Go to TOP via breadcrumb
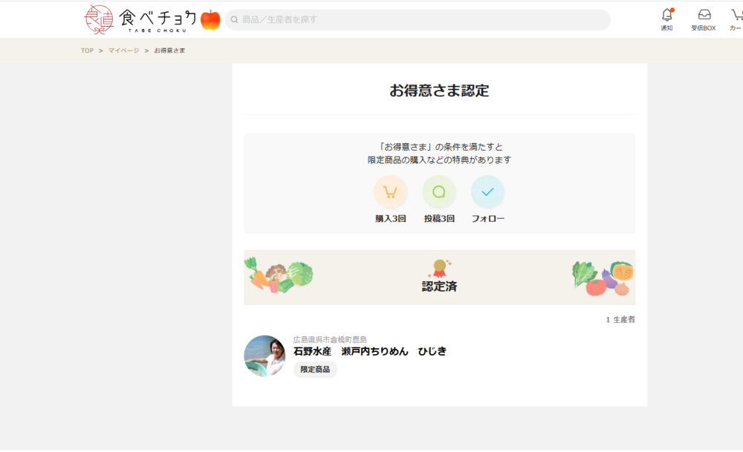The width and height of the screenshot is (743, 452). pos(88,50)
